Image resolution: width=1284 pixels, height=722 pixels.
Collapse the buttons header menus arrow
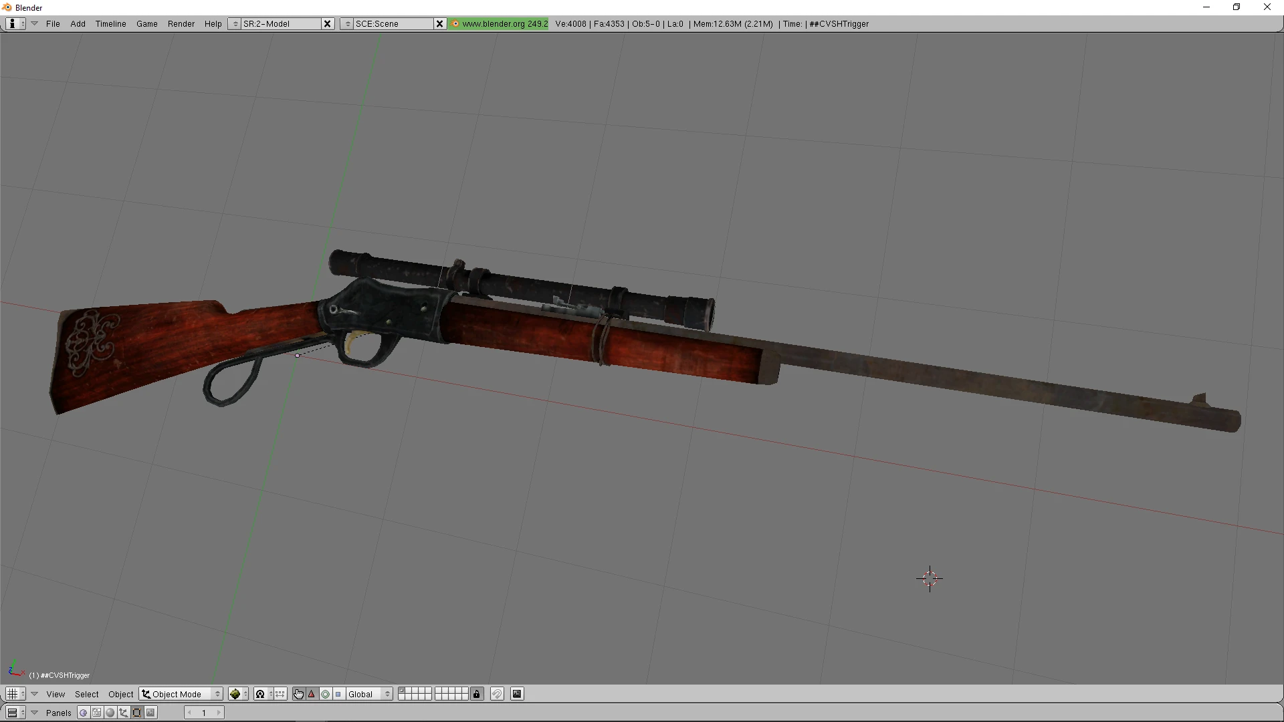pyautogui.click(x=35, y=713)
